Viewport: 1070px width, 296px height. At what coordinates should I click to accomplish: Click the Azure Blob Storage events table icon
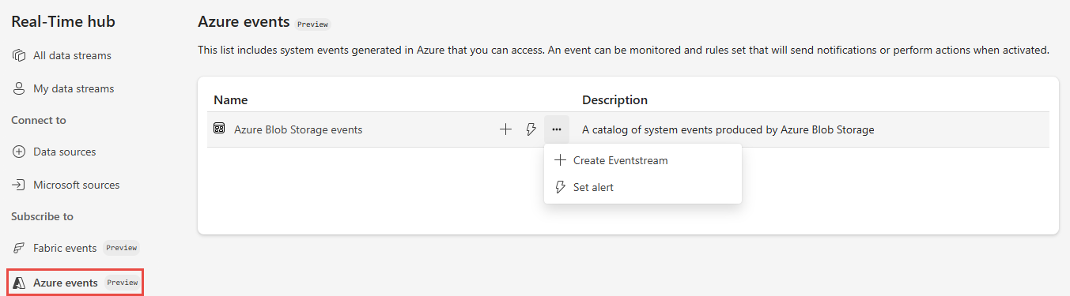[219, 129]
